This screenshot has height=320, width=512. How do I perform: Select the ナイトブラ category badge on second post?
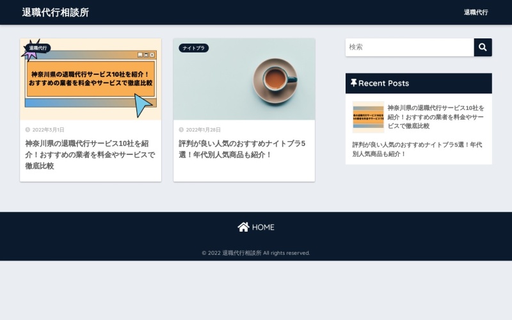[x=193, y=48]
